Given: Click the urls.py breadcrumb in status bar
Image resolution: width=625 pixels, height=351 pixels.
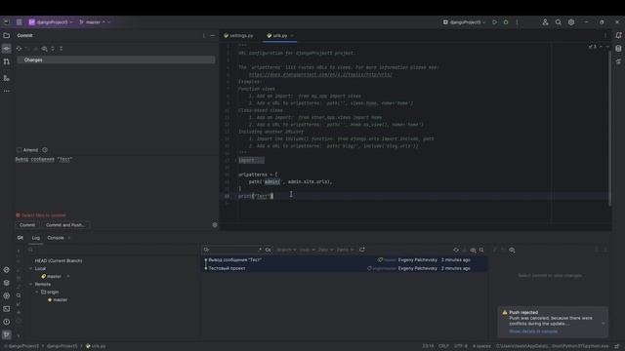Looking at the screenshot, I should (x=96, y=346).
